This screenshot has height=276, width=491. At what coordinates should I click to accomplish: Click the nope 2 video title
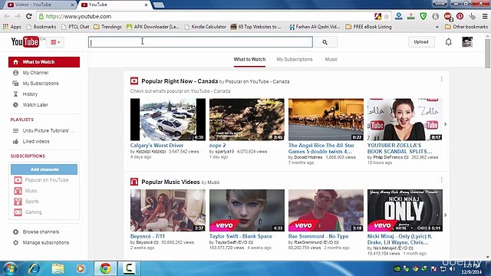click(x=217, y=145)
